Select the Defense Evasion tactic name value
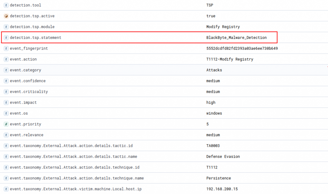This screenshot has height=194, width=328. point(223,157)
